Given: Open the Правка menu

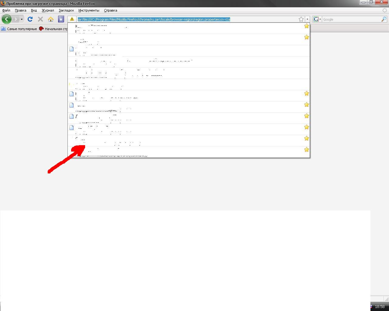Looking at the screenshot, I should coord(21,10).
